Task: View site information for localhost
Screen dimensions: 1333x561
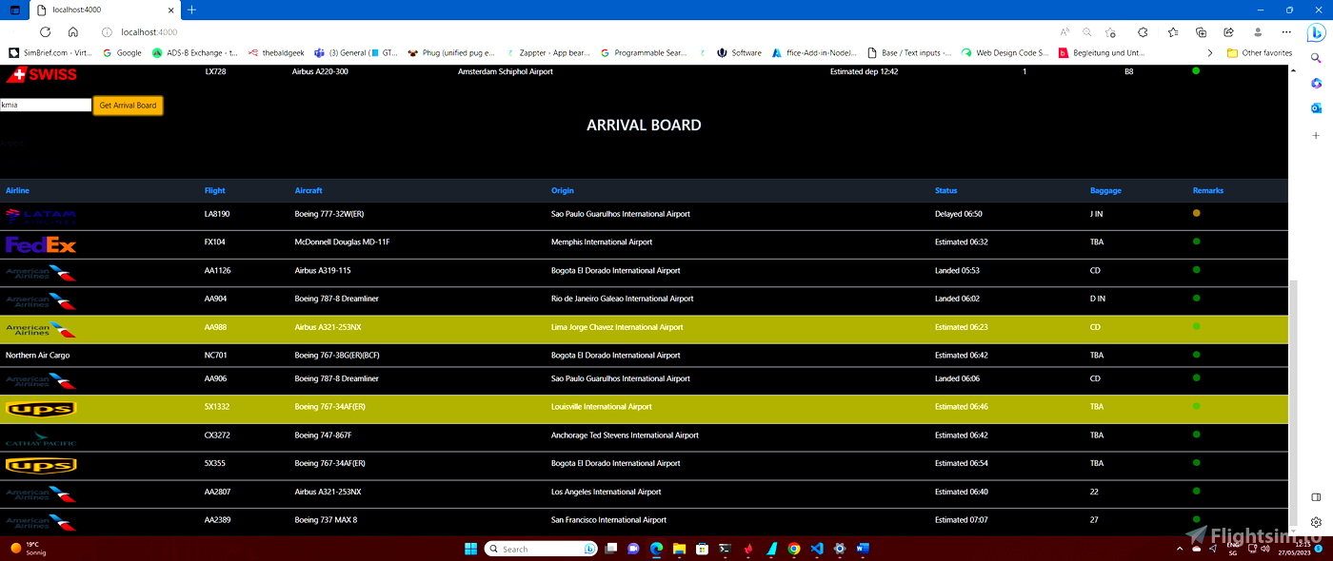Action: pyautogui.click(x=107, y=31)
